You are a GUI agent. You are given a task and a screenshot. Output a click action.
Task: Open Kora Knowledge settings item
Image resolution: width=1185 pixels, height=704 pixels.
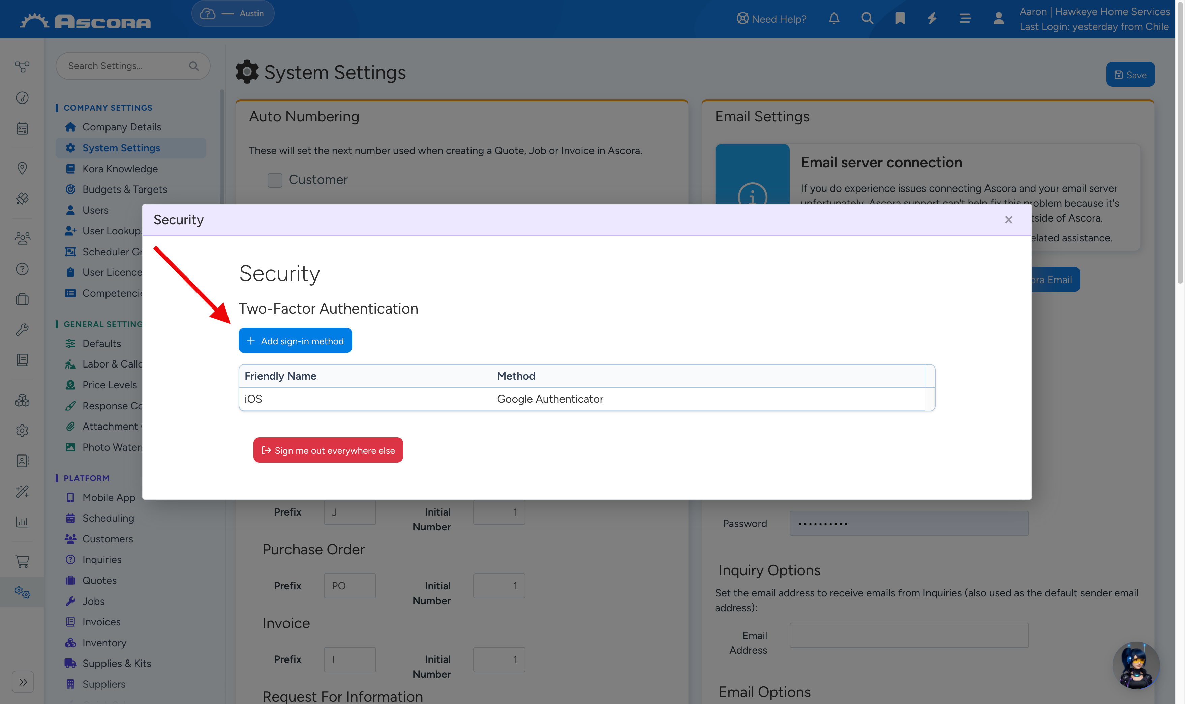pos(120,169)
